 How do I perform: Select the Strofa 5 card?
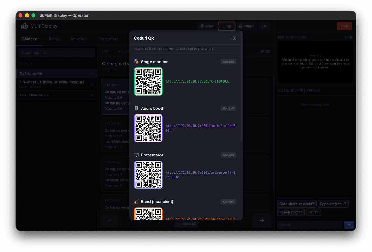[115, 174]
